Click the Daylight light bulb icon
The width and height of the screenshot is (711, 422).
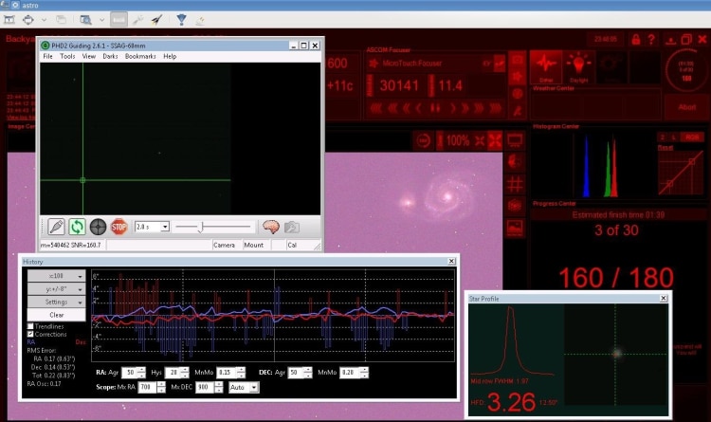[578, 66]
